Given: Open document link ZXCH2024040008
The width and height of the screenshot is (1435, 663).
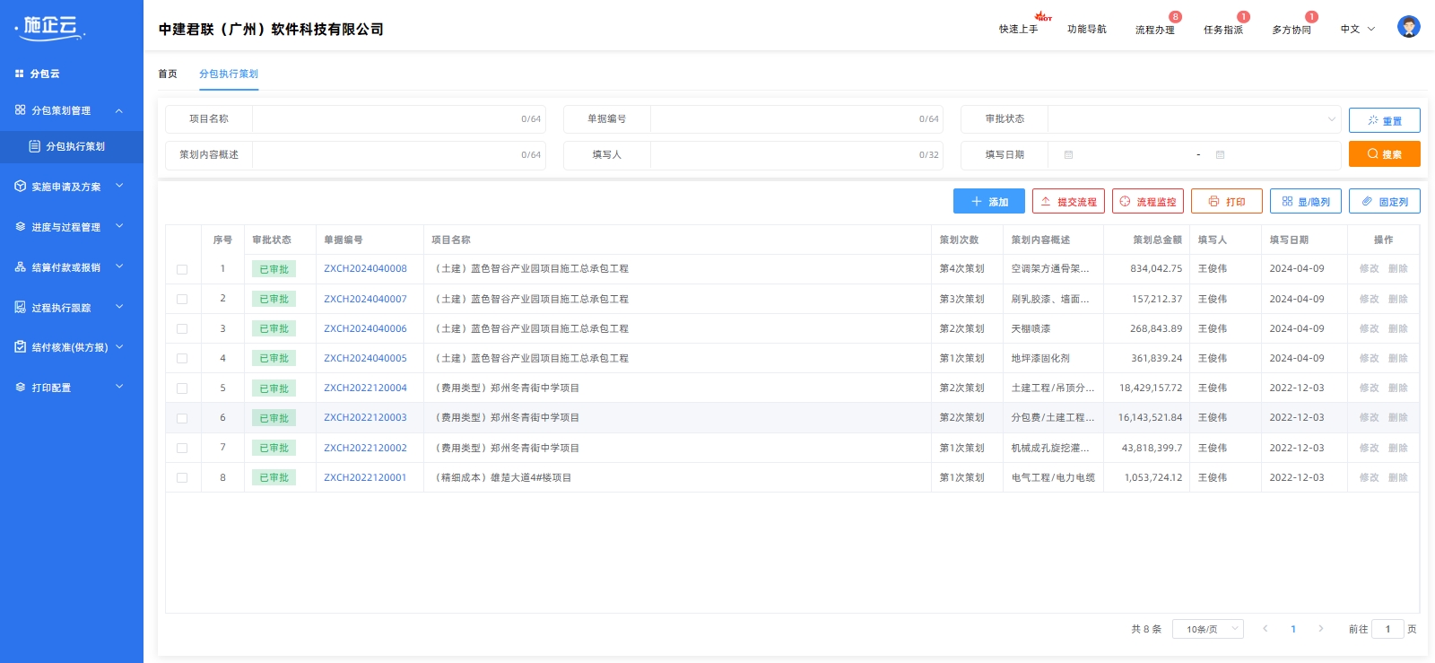Looking at the screenshot, I should (365, 269).
